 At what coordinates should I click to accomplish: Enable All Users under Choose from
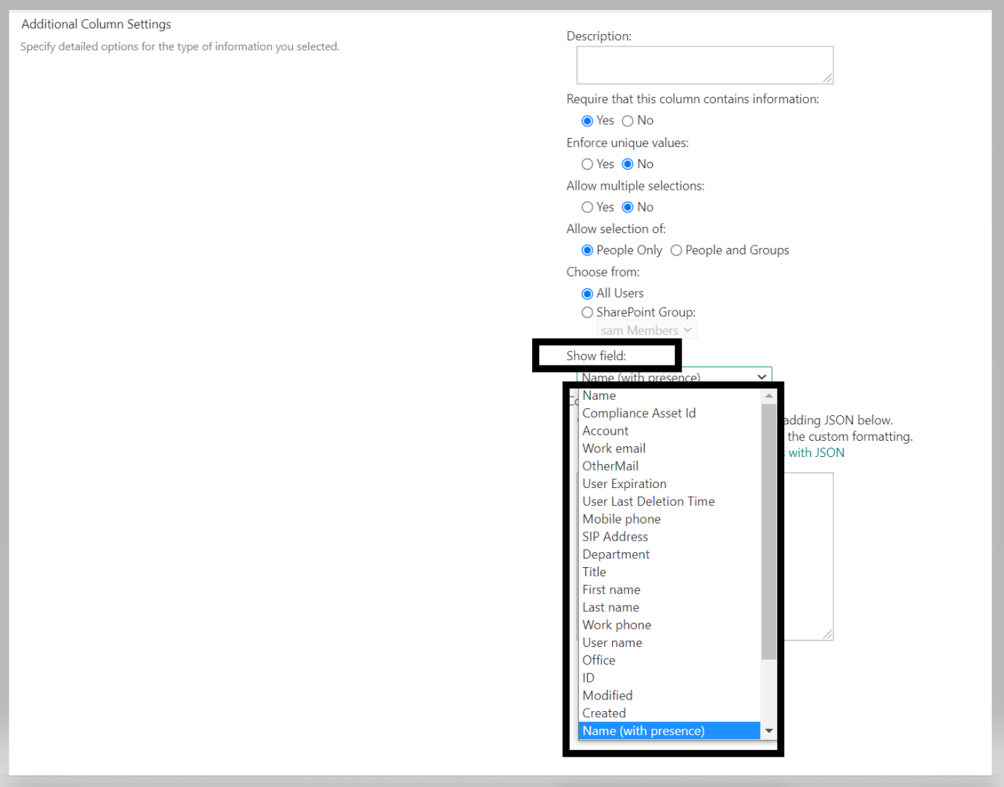click(587, 293)
